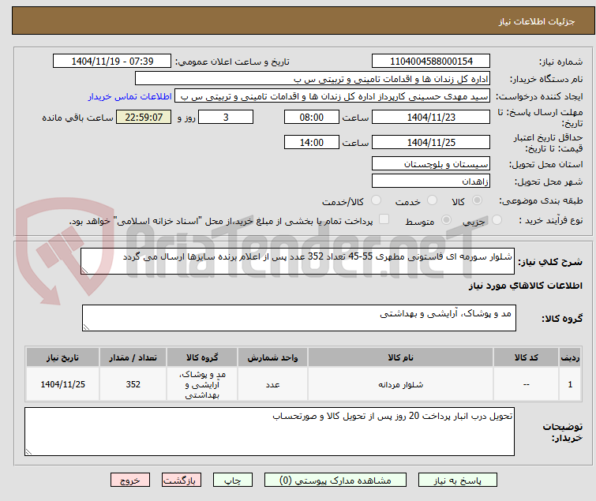Click the گروه کالا text box
The image size is (596, 501).
click(x=298, y=318)
